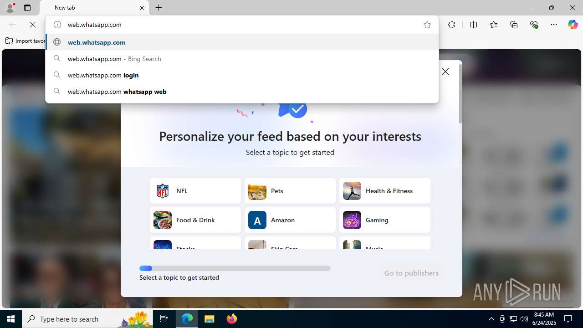Open Browser essentials icon
This screenshot has width=583, height=328.
coord(534,25)
